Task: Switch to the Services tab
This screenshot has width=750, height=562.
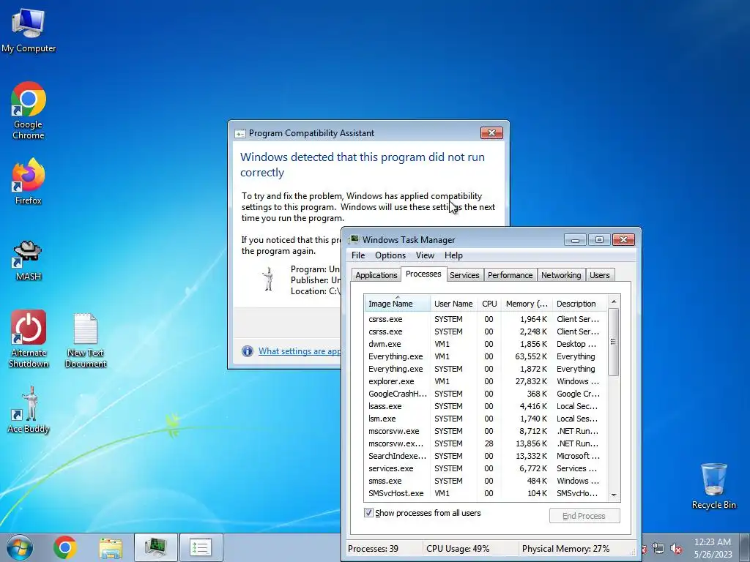Action: 464,275
